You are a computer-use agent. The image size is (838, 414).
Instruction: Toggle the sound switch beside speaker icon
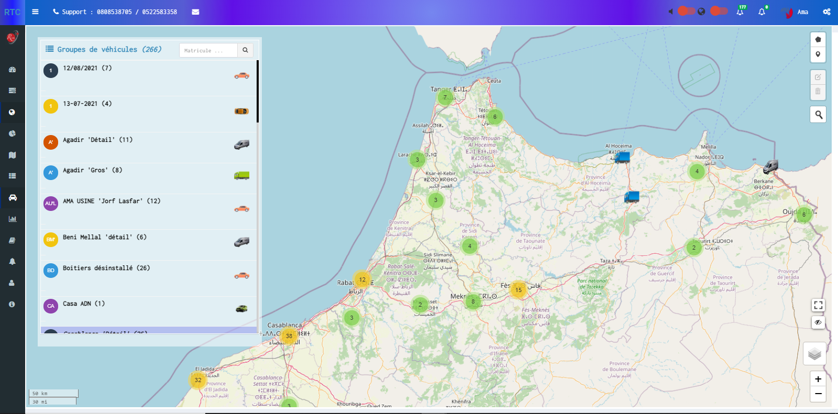(x=686, y=11)
